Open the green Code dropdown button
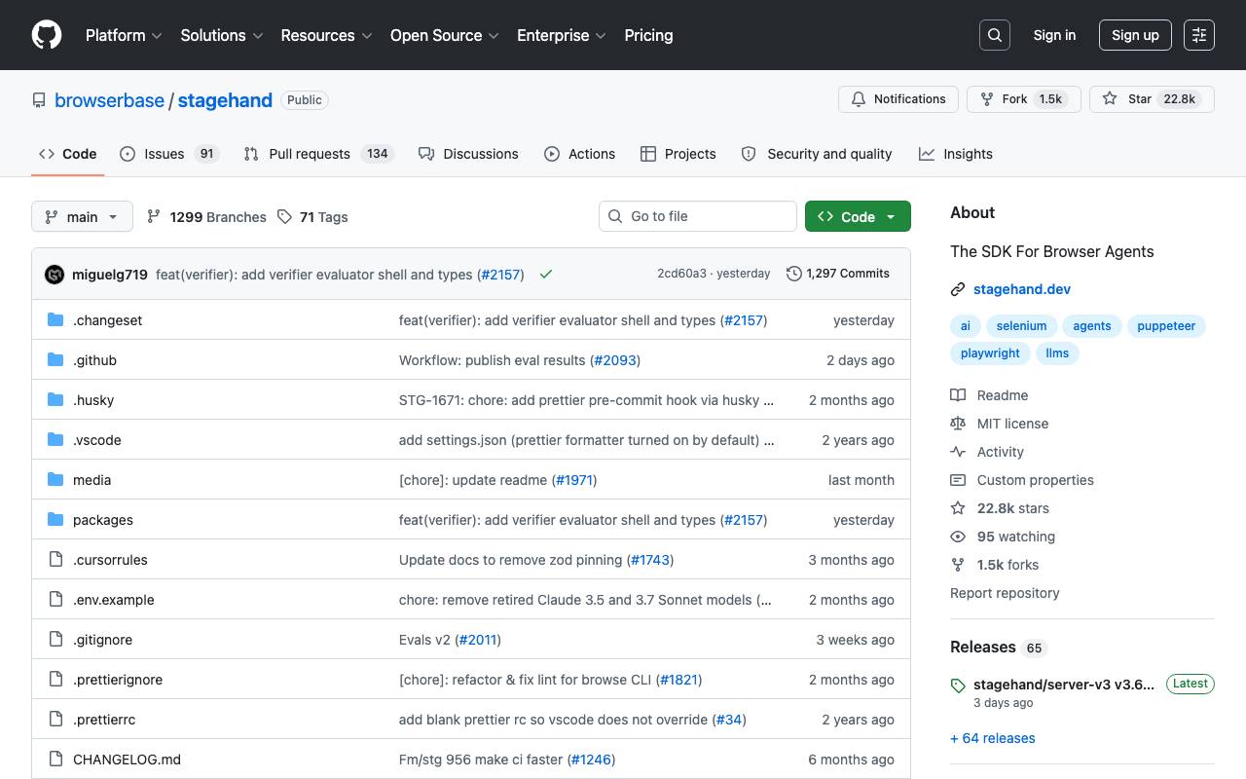The height and width of the screenshot is (779, 1246). pos(858,216)
